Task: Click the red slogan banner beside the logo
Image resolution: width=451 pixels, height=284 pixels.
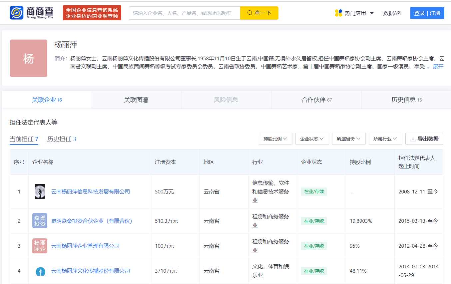Action: point(92,13)
